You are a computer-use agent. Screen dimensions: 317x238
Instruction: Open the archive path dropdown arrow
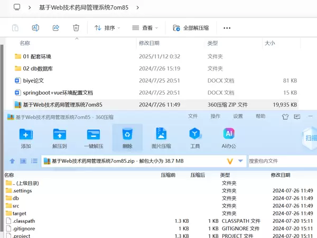pyautogui.click(x=241, y=161)
